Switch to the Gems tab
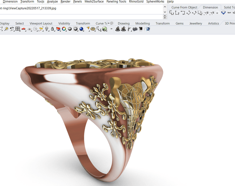Viewport: 235px width, 186px height. coord(179,23)
